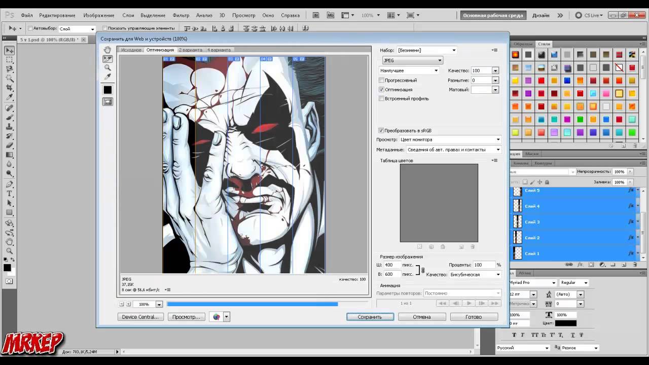This screenshot has height=365, width=649.
Task: Open the optimize settings flyout menu icon
Action: tap(494, 50)
